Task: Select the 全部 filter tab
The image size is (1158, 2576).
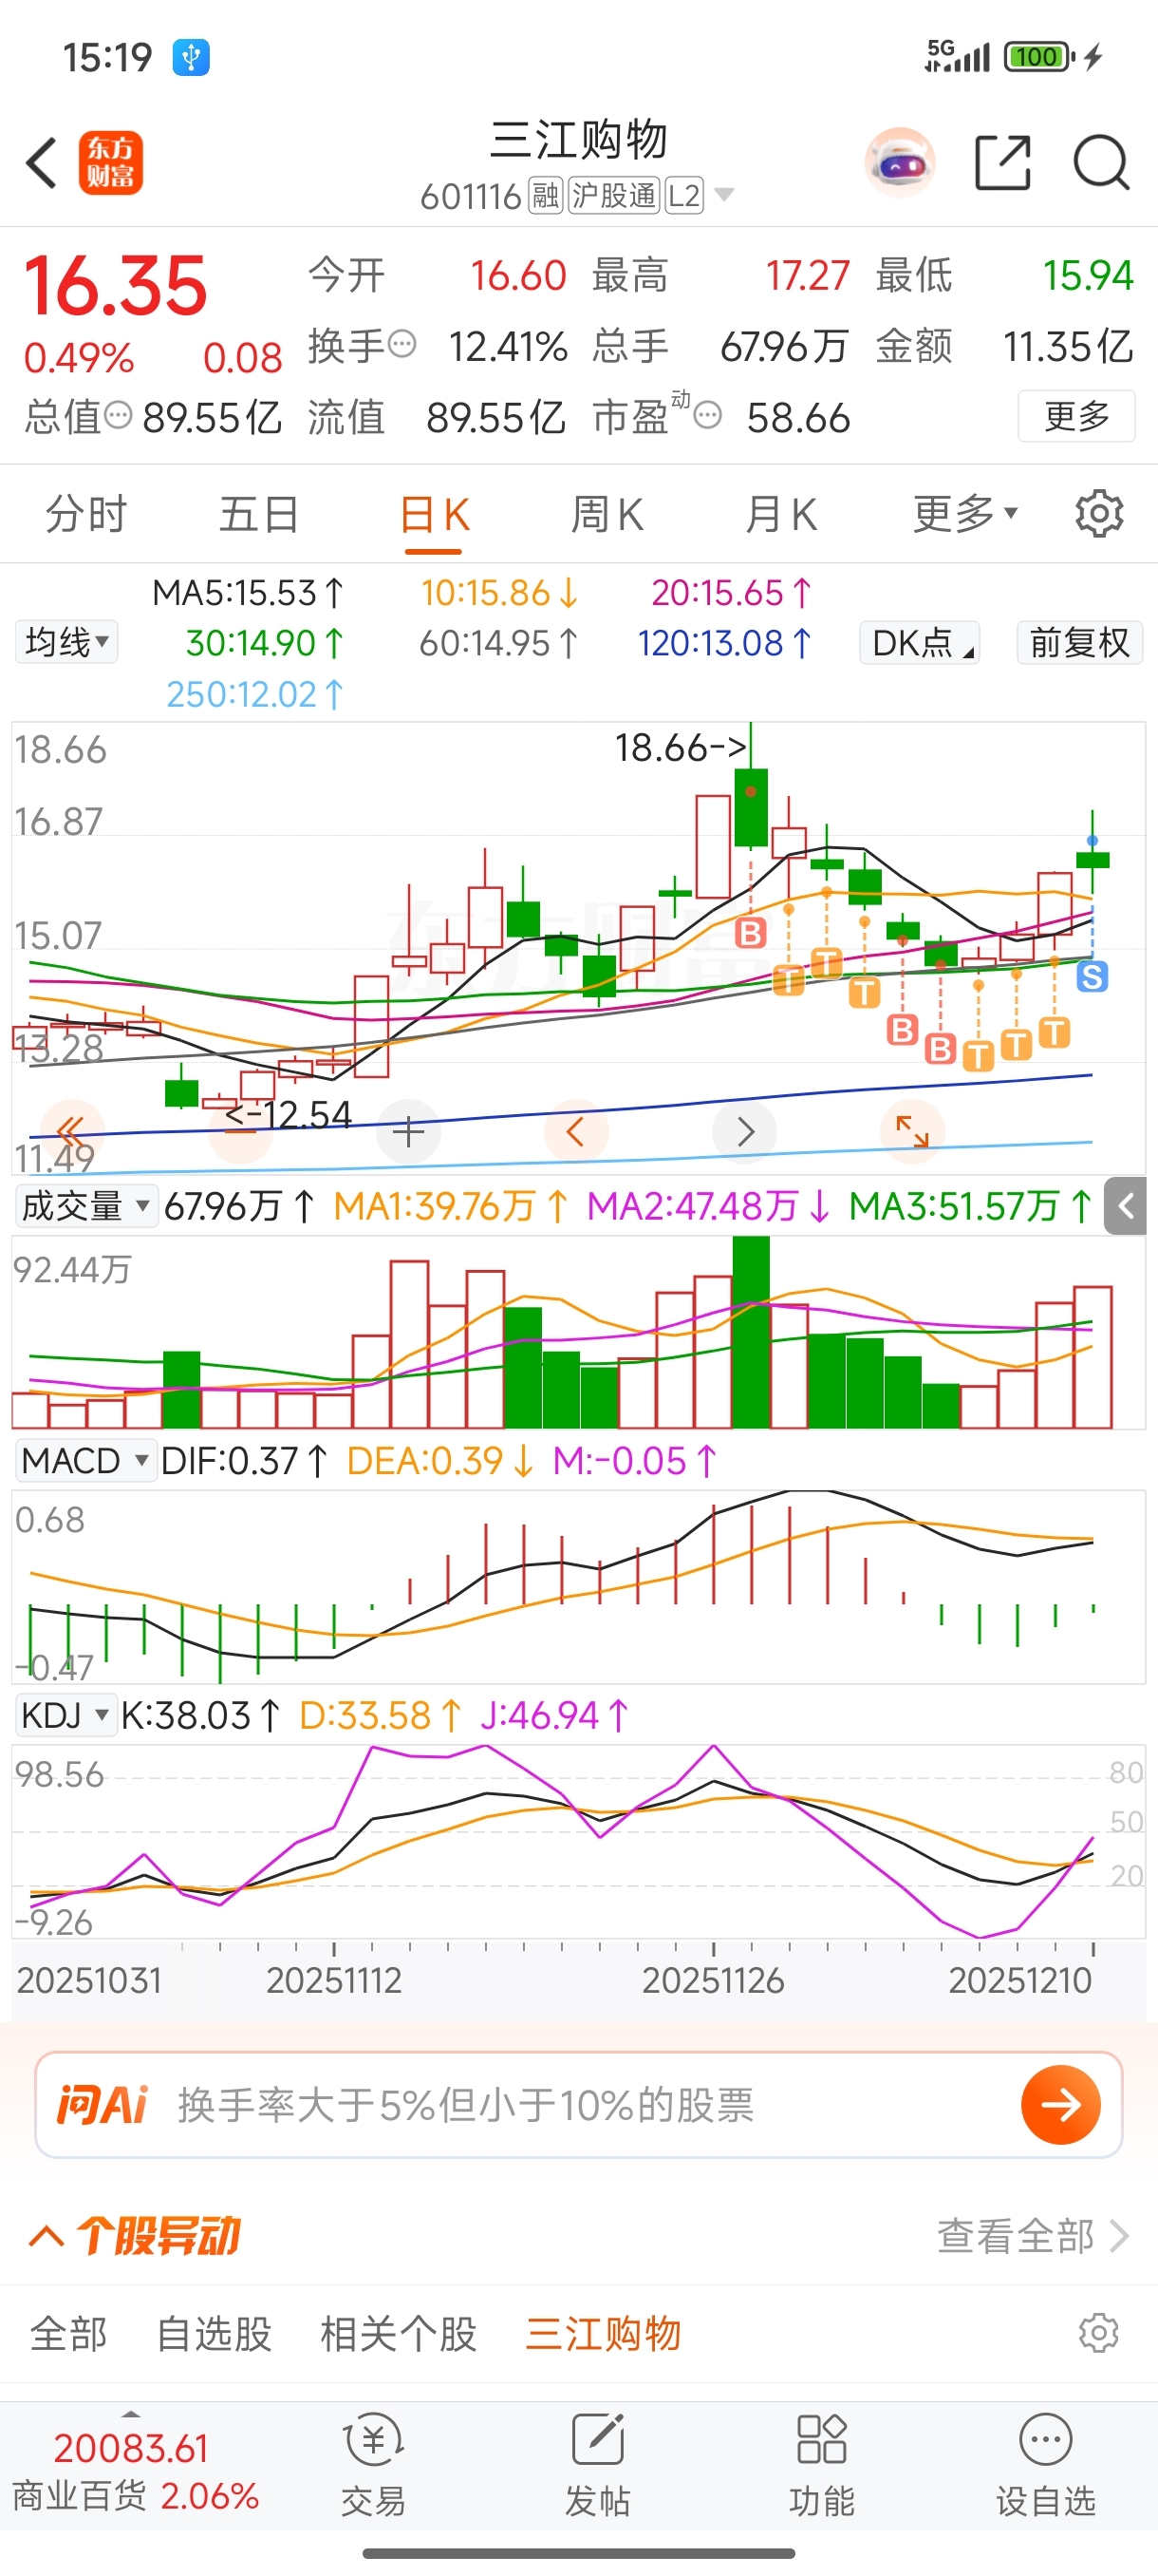Action: click(x=69, y=2334)
